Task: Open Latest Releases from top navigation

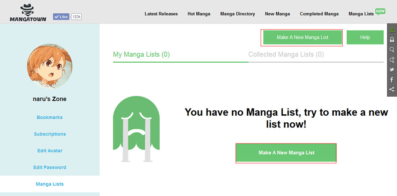Action: (161, 14)
